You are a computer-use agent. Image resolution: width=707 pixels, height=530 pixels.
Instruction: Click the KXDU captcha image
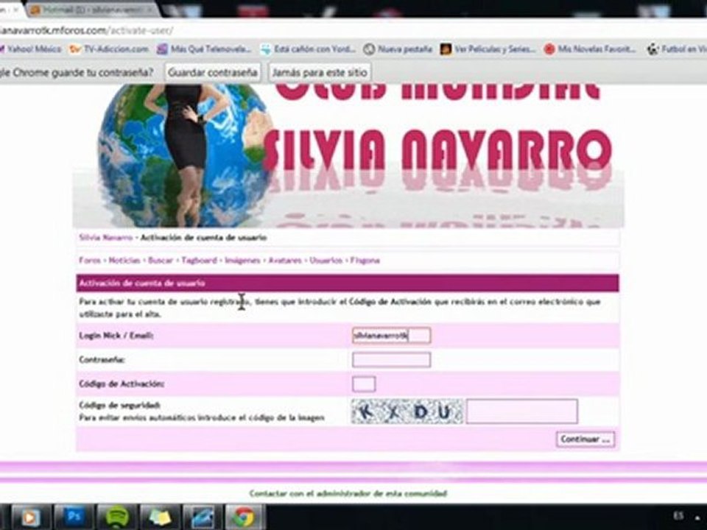[x=407, y=411]
